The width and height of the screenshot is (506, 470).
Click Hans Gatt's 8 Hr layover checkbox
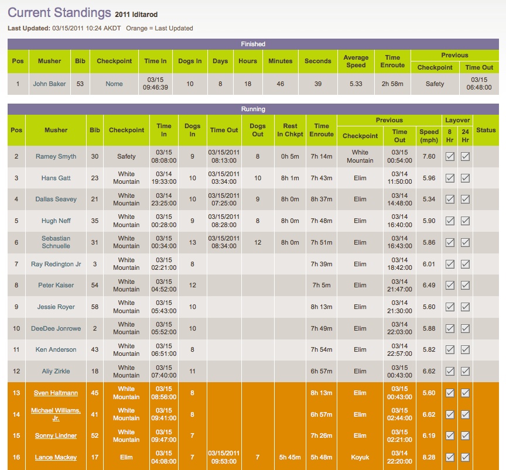tap(450, 178)
